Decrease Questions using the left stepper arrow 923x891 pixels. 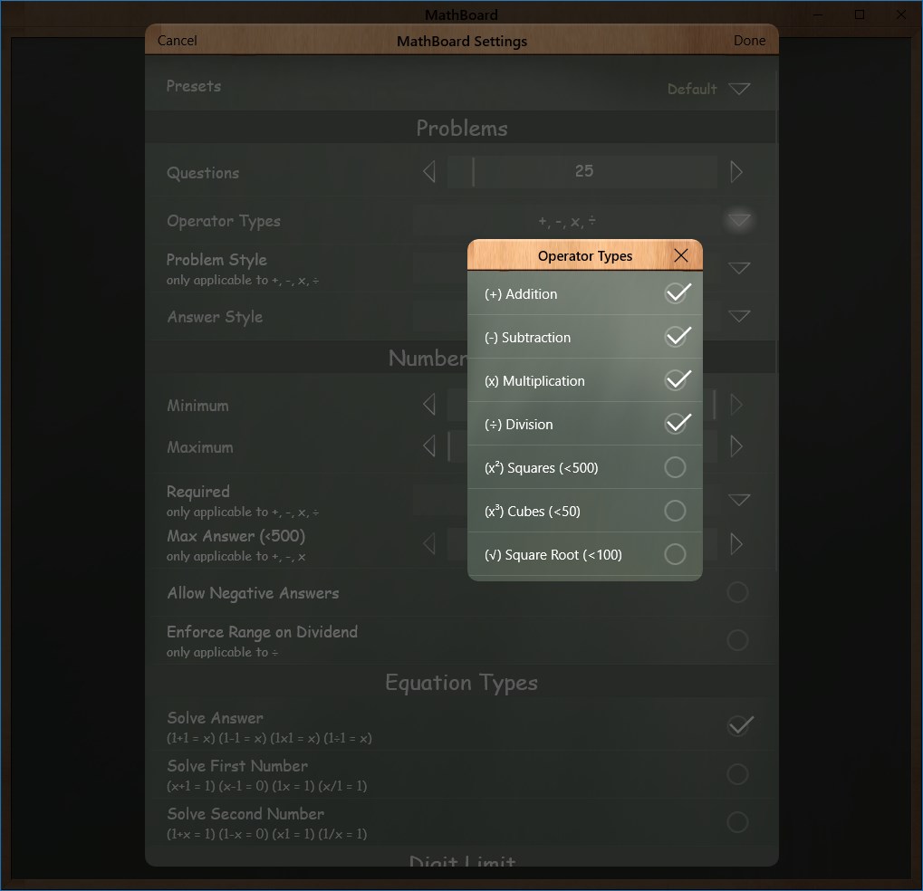[428, 172]
